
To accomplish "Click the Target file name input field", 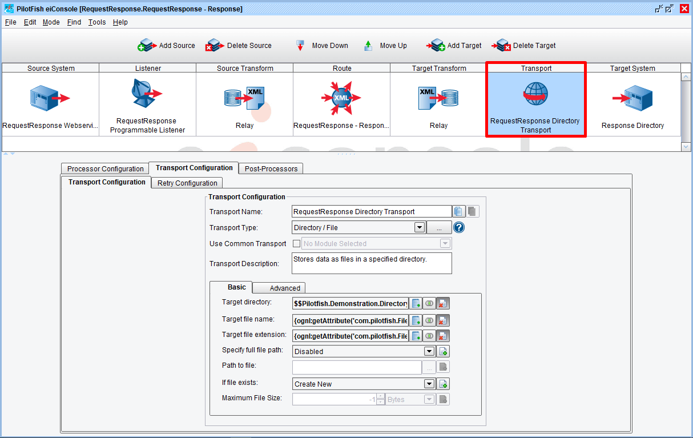I will click(350, 320).
